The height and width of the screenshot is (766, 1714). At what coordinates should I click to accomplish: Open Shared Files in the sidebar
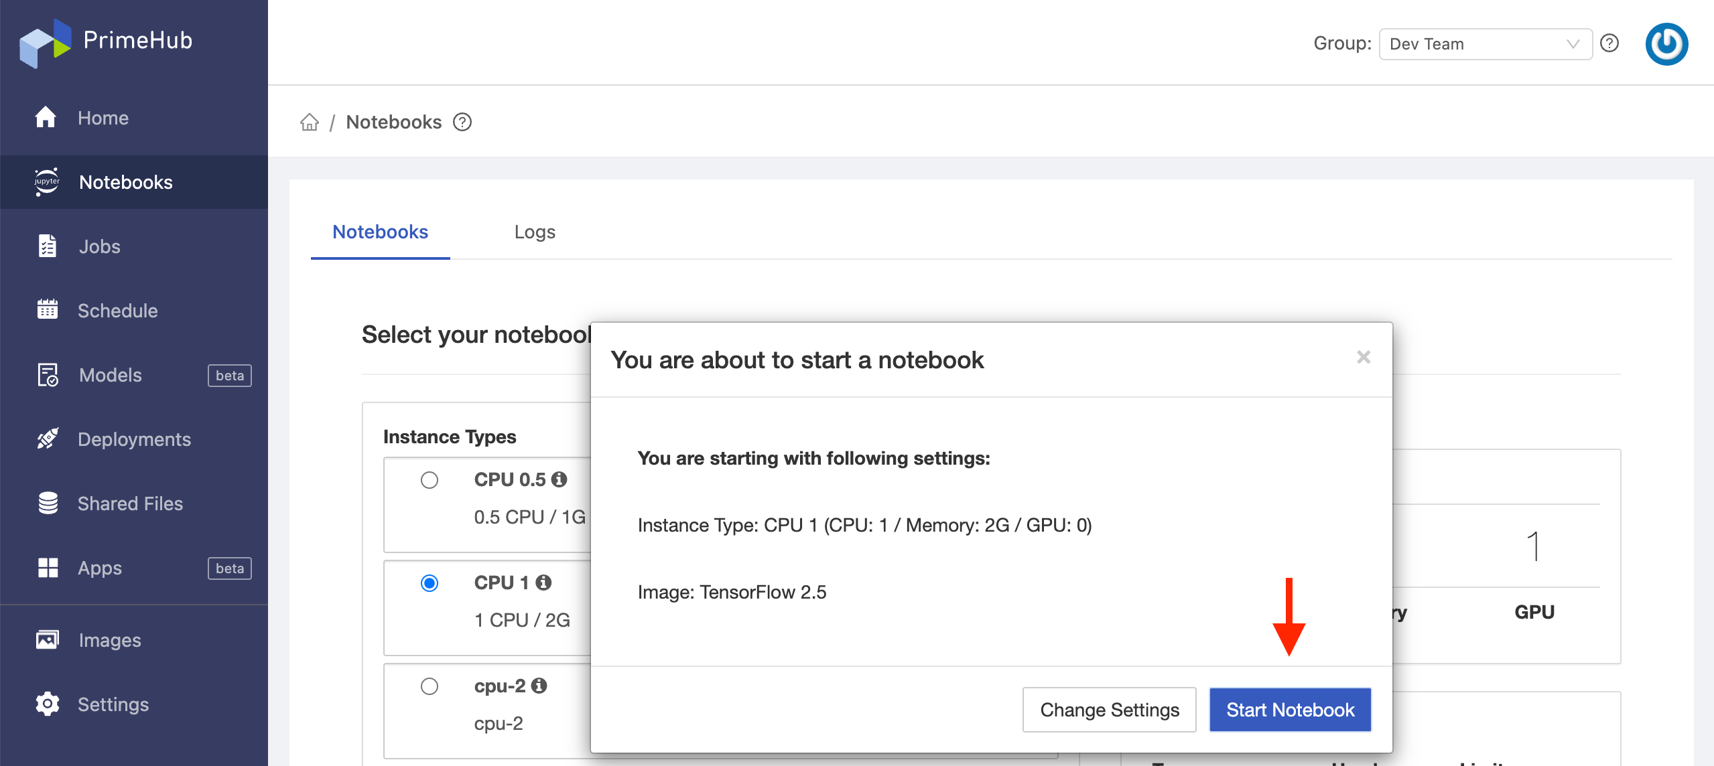point(134,504)
